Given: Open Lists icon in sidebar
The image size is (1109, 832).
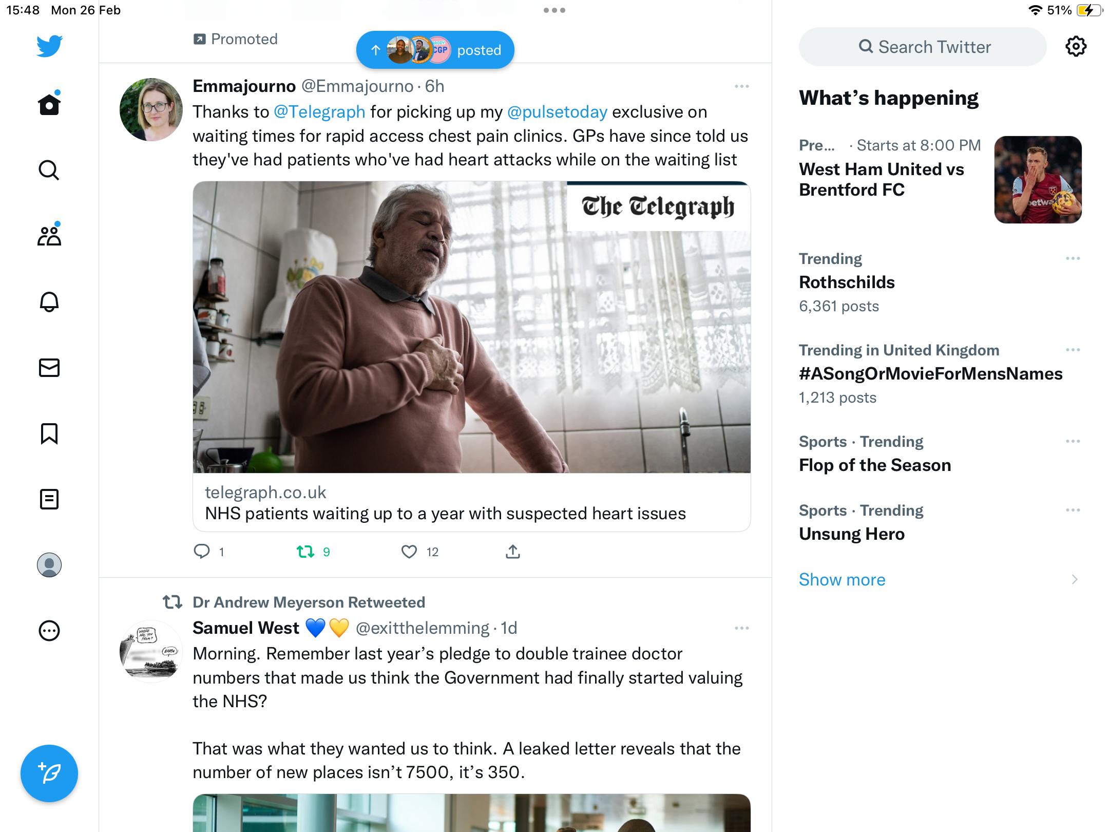Looking at the screenshot, I should [x=49, y=499].
